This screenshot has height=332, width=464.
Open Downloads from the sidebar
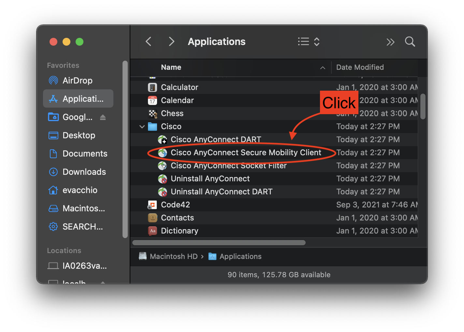coord(78,172)
